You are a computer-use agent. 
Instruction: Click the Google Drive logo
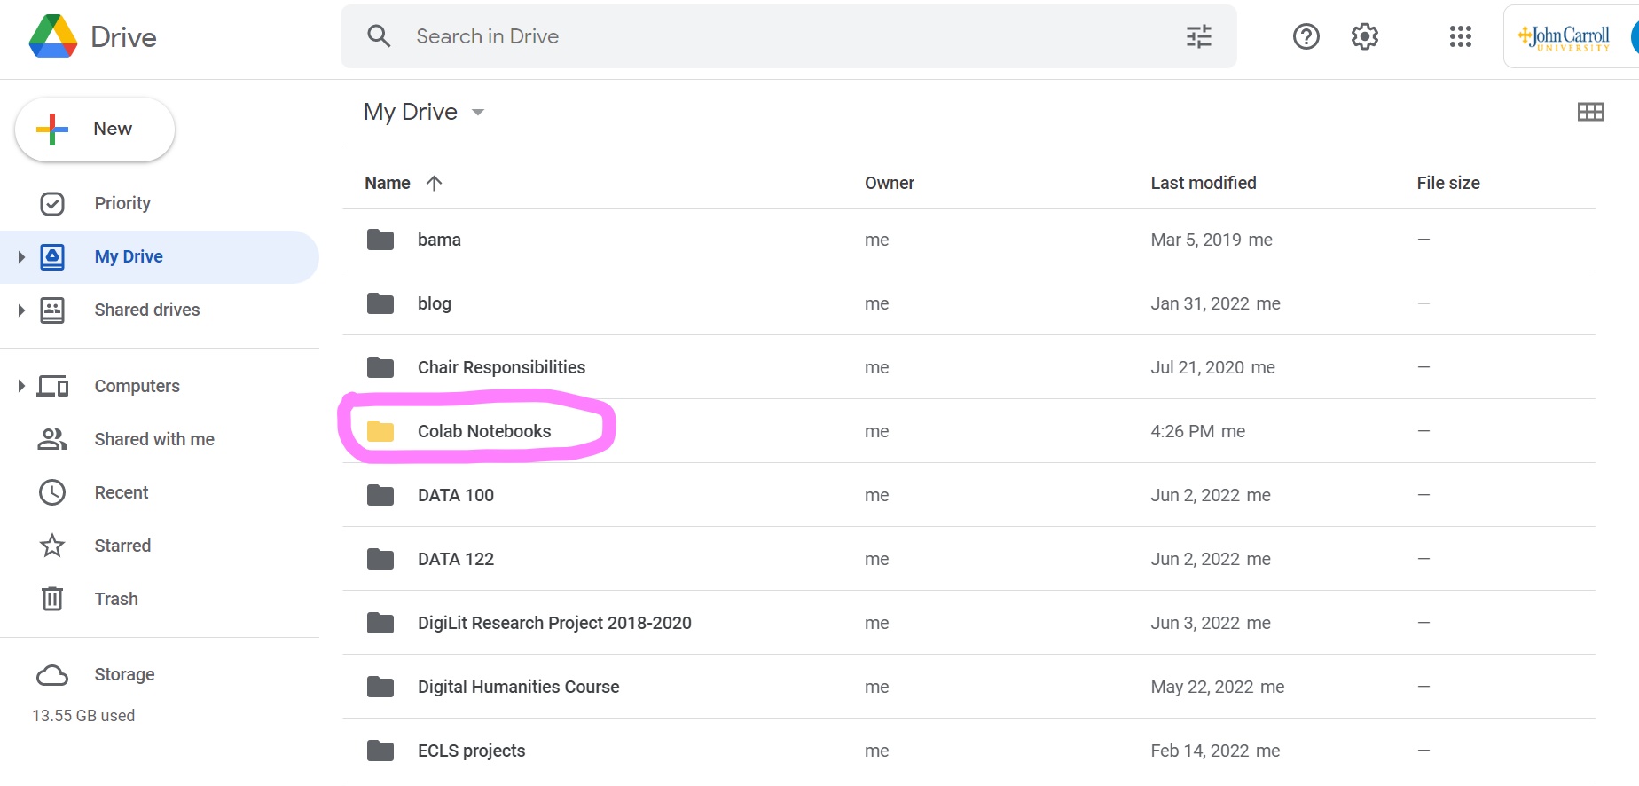click(x=53, y=36)
